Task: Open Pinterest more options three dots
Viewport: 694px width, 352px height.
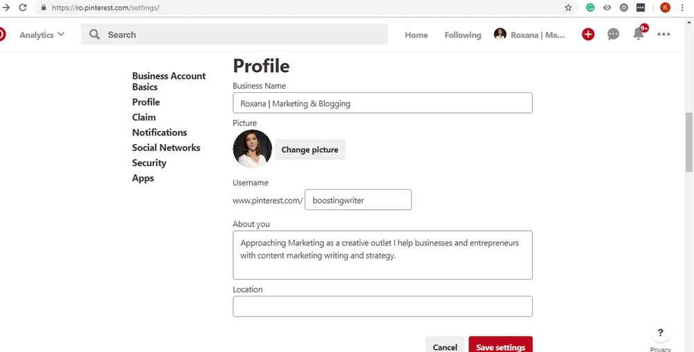Action: [x=663, y=35]
